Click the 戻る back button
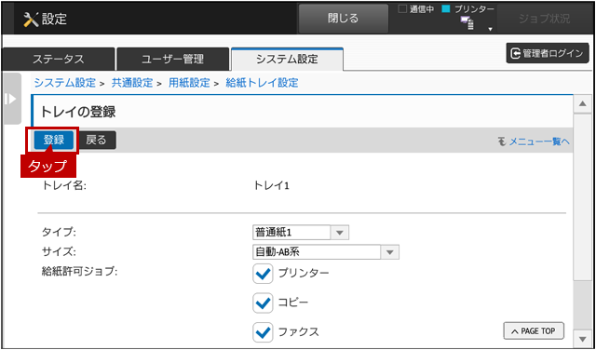596x350 pixels. coord(96,141)
